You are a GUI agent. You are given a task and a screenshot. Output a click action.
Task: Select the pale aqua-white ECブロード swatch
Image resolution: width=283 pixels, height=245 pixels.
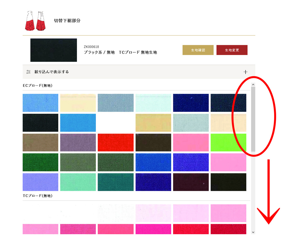pyautogui.click(x=153, y=103)
